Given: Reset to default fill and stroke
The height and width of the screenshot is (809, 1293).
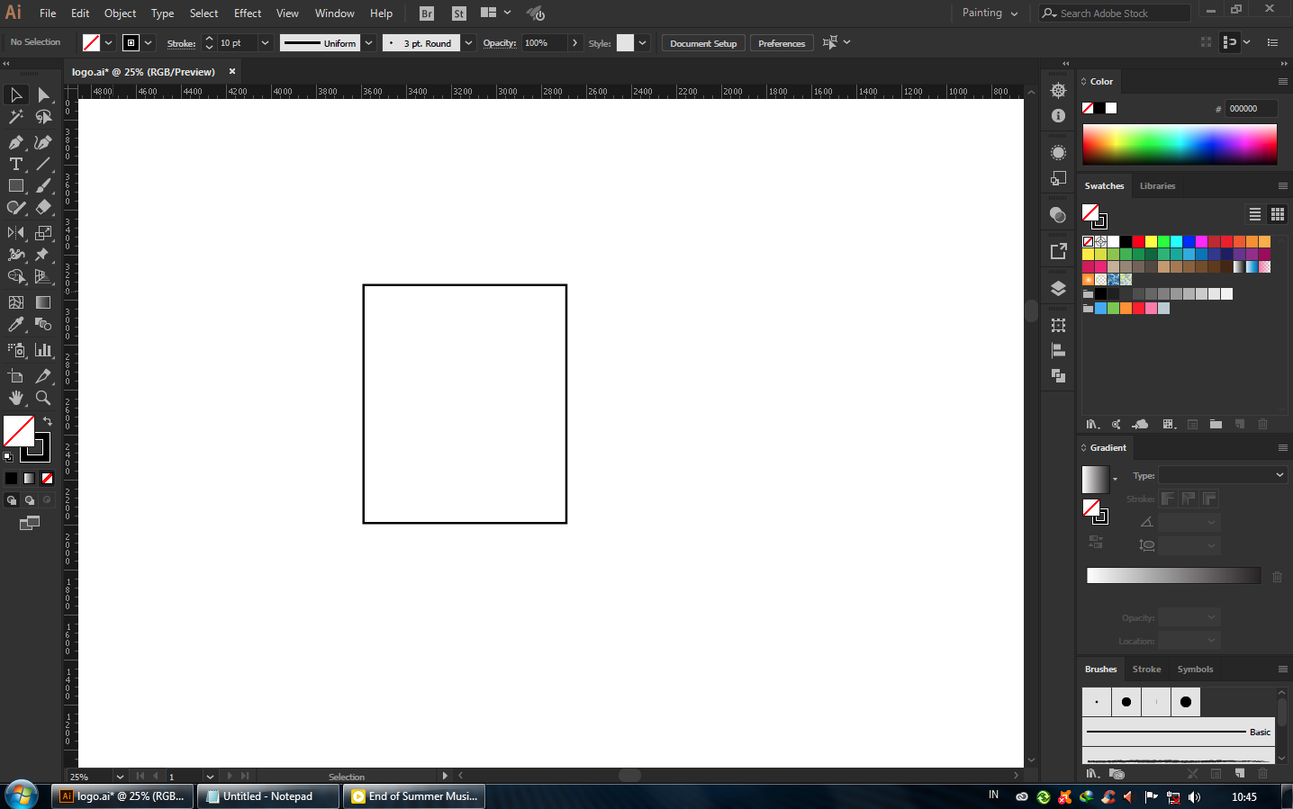Looking at the screenshot, I should (8, 457).
